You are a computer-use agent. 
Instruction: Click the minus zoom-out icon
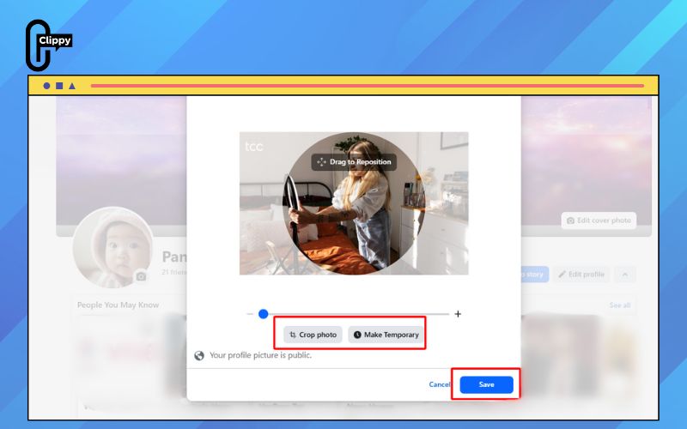point(250,314)
